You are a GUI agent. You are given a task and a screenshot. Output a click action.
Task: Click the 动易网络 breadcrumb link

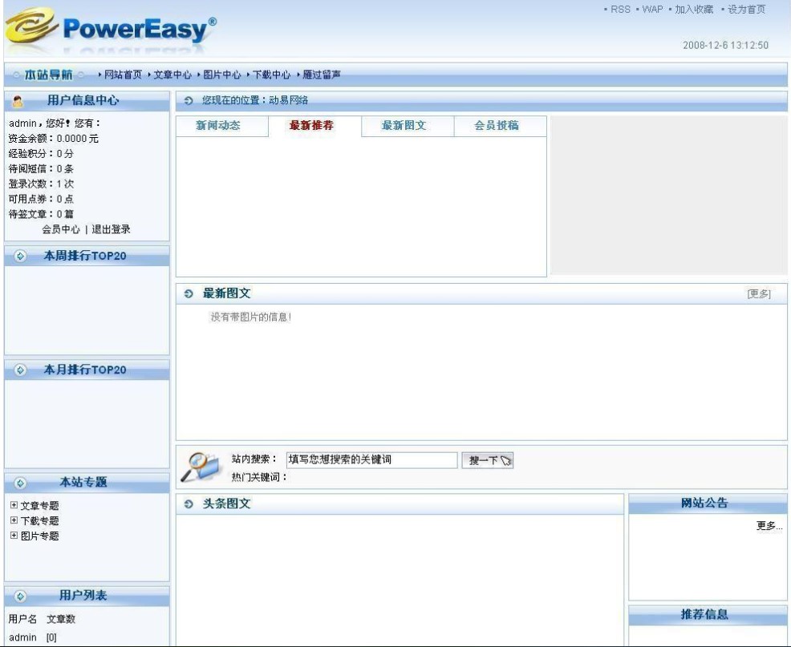coord(289,100)
